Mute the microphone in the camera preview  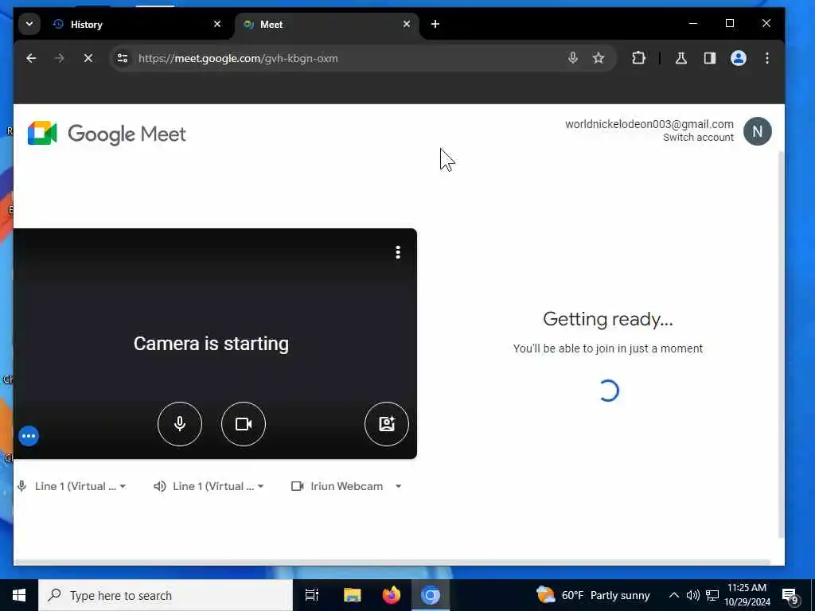[x=180, y=424]
